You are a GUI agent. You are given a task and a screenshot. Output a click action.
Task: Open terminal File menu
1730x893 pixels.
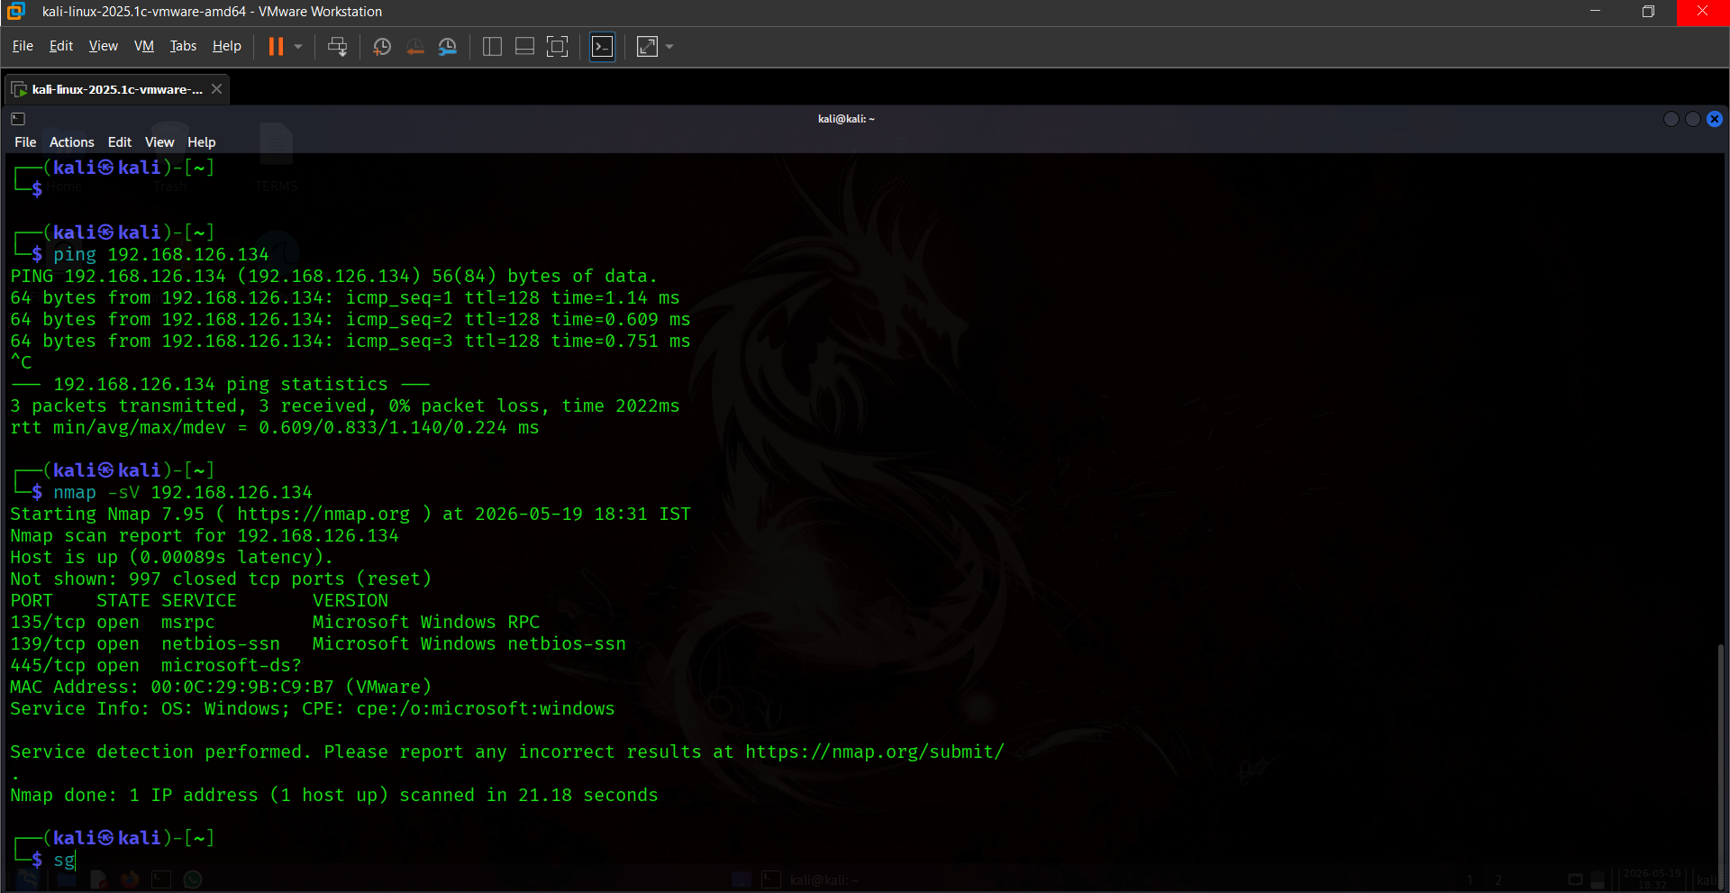tap(25, 142)
